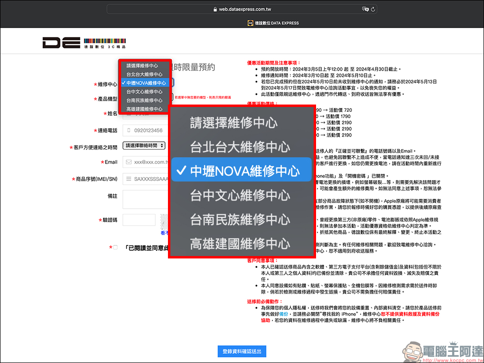Click the web.dataexpress.com.tw address bar

point(242,9)
